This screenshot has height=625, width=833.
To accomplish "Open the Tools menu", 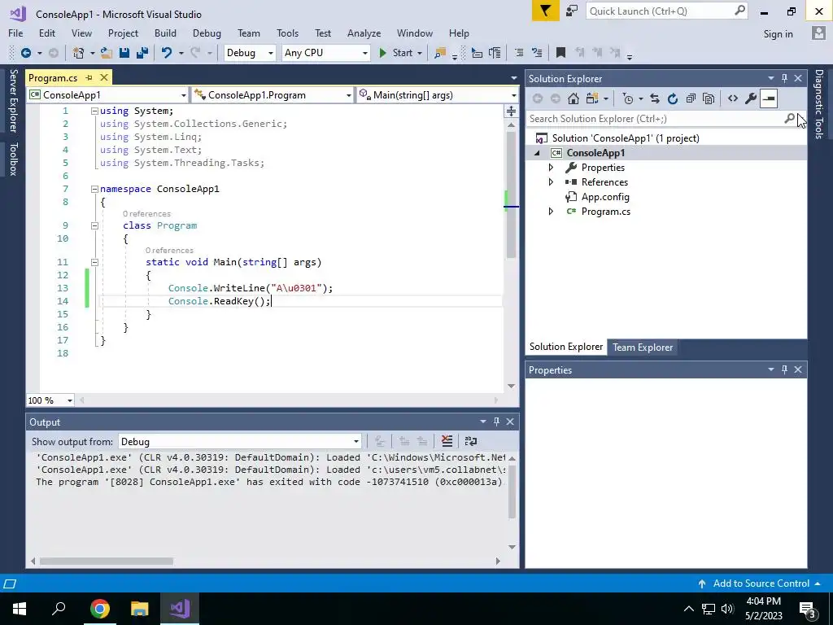I will 287,33.
